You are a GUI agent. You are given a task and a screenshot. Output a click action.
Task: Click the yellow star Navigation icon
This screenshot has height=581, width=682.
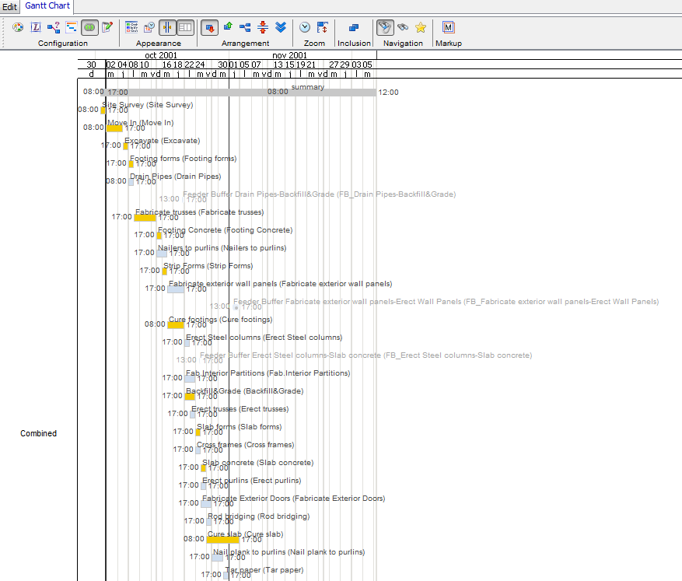tap(420, 27)
